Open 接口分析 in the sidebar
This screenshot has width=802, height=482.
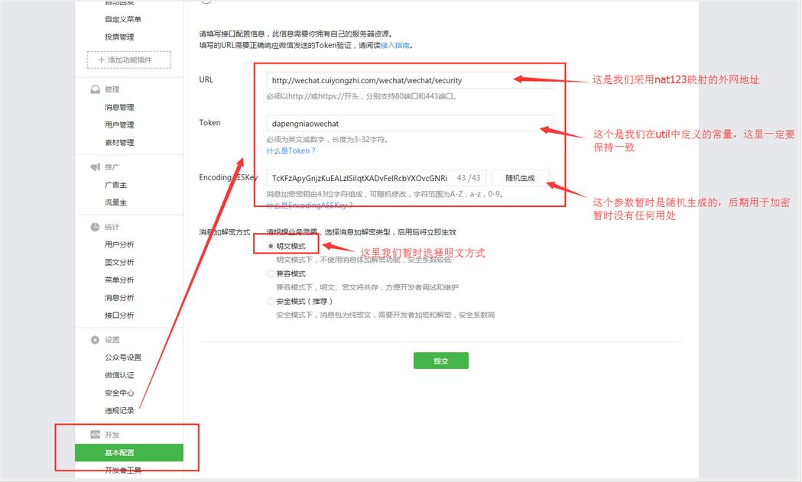tap(119, 315)
